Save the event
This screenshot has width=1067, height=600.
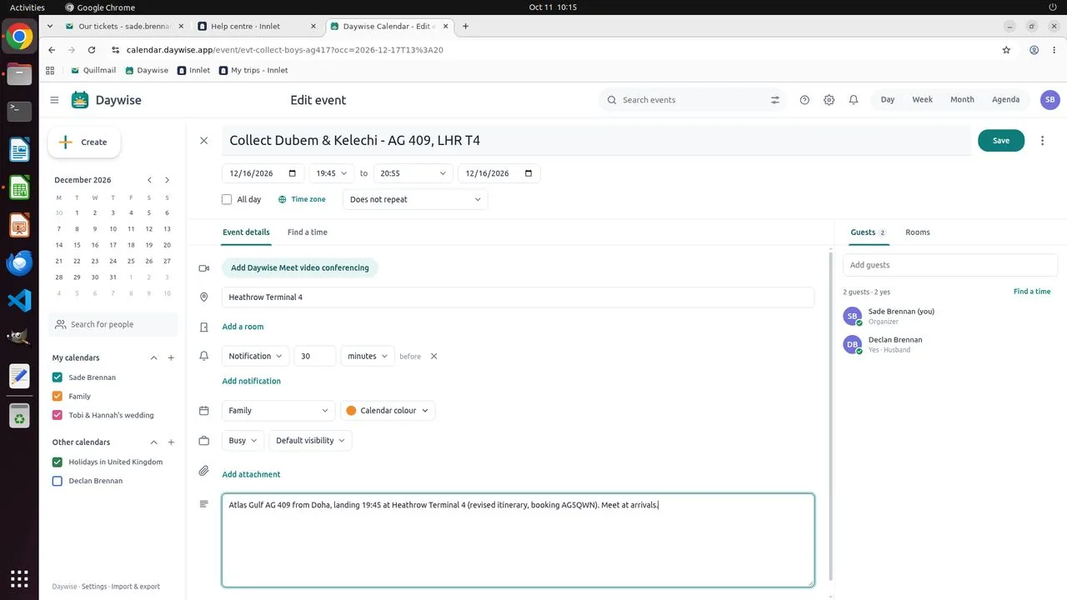pyautogui.click(x=1001, y=141)
